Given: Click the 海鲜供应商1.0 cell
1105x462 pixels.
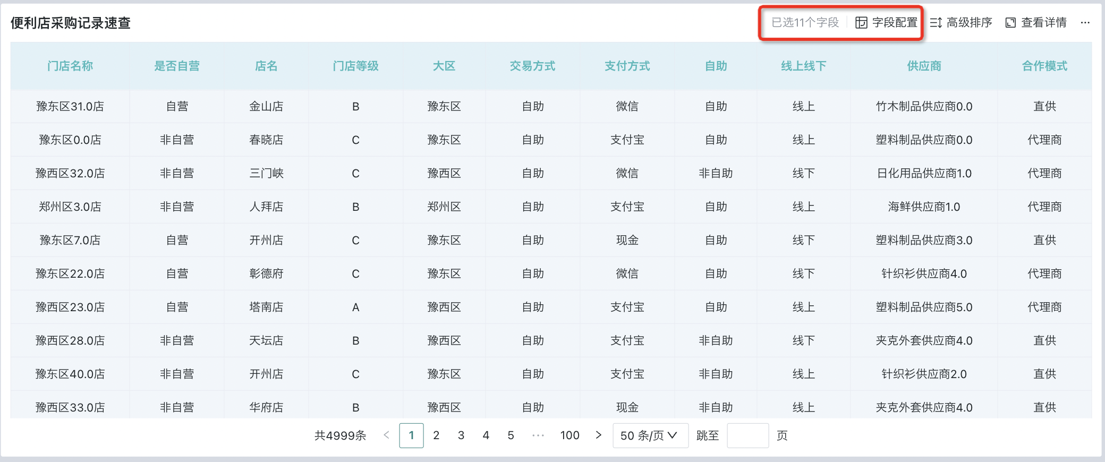Looking at the screenshot, I should click(x=924, y=207).
